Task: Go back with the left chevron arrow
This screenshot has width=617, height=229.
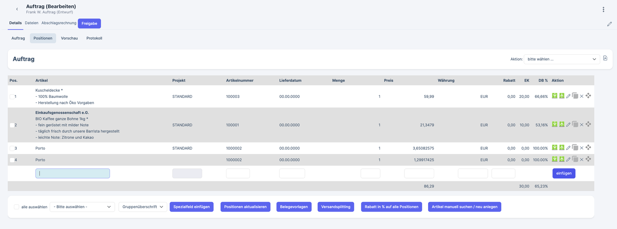Action: [17, 9]
